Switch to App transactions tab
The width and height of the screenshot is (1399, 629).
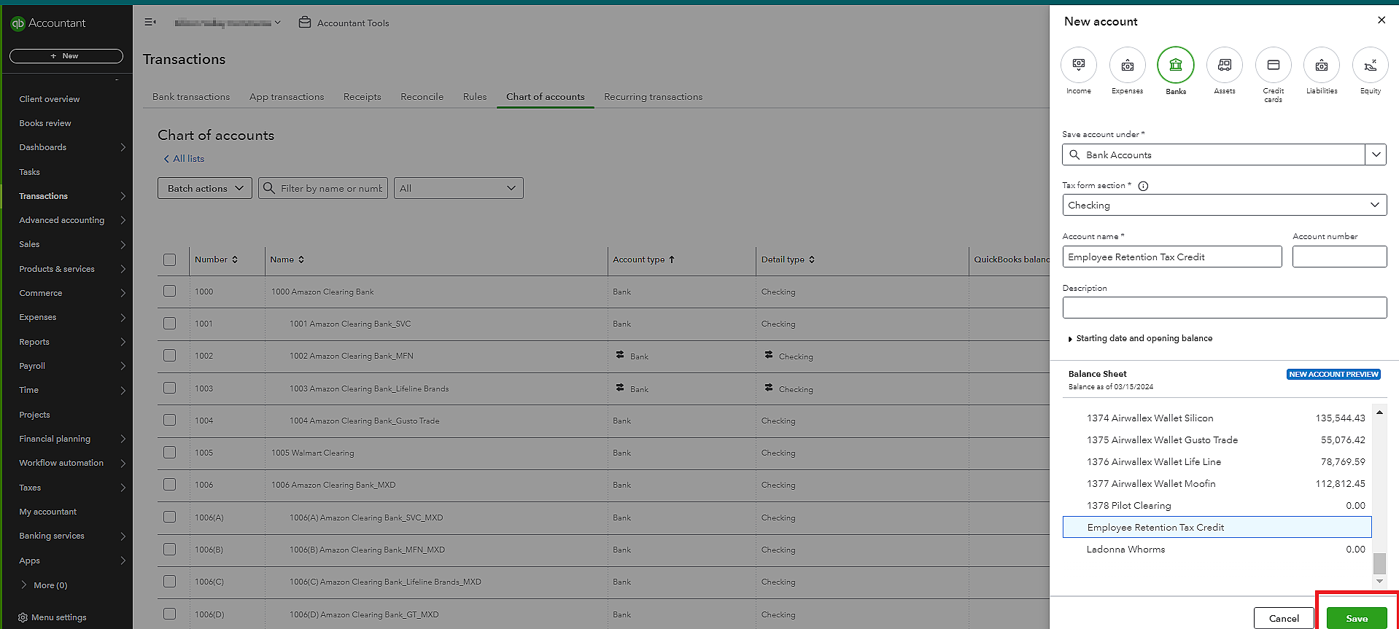pyautogui.click(x=287, y=97)
